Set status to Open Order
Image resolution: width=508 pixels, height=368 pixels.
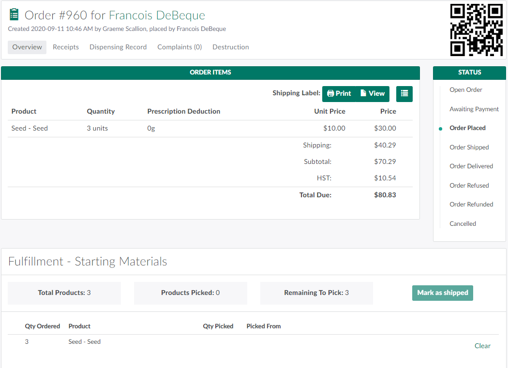(465, 90)
